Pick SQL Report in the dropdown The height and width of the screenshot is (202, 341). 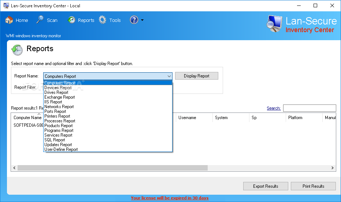(x=108, y=140)
